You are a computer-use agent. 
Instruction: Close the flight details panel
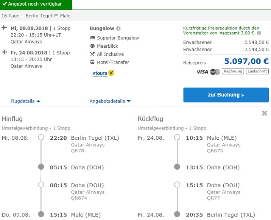click(x=264, y=113)
